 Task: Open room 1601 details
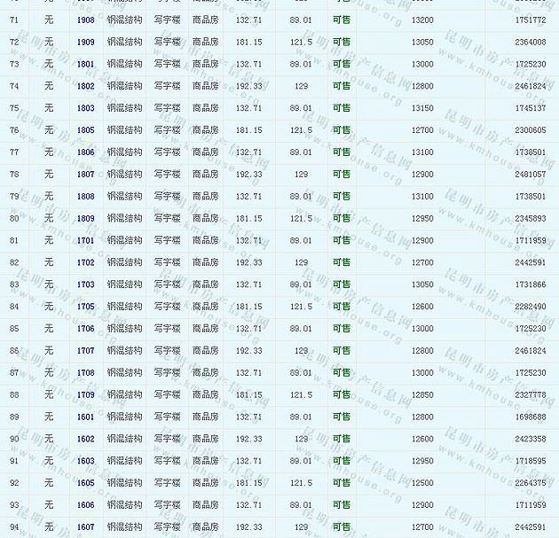(x=85, y=417)
